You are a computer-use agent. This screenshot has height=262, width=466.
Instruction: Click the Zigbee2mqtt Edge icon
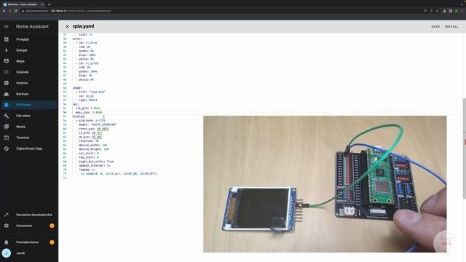pyautogui.click(x=7, y=148)
